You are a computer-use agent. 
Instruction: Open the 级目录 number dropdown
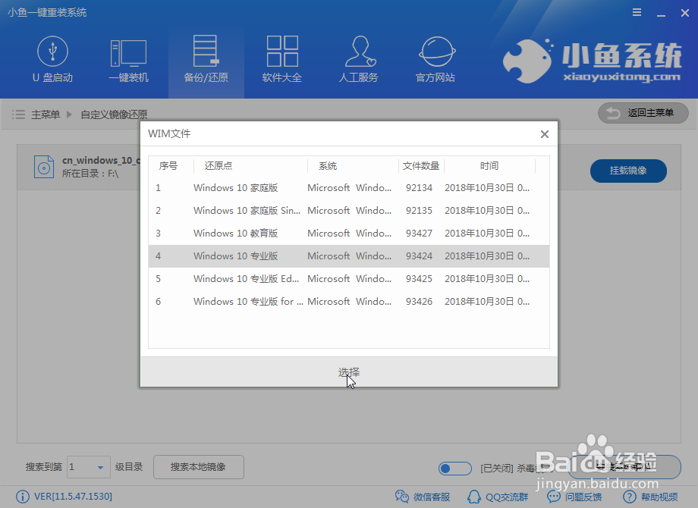[x=88, y=467]
